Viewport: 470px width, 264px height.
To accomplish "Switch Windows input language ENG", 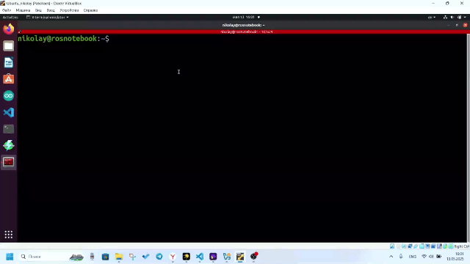I will 413,257.
